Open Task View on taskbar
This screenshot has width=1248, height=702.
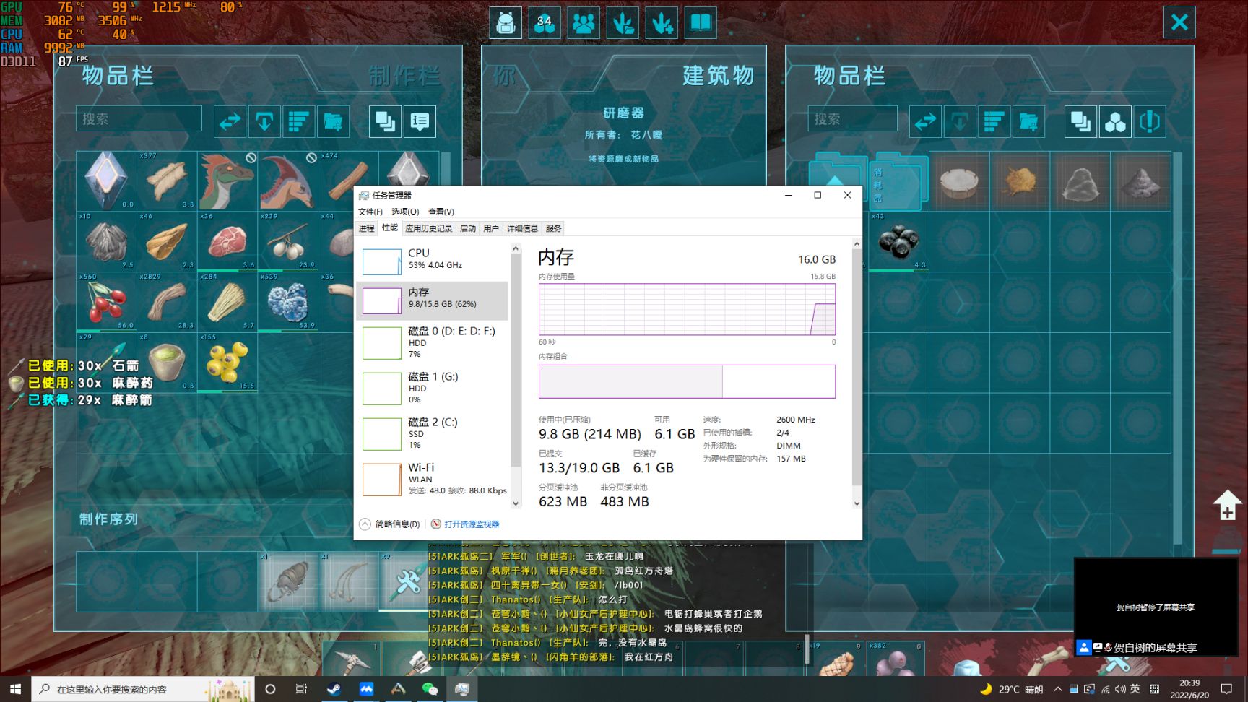[302, 689]
